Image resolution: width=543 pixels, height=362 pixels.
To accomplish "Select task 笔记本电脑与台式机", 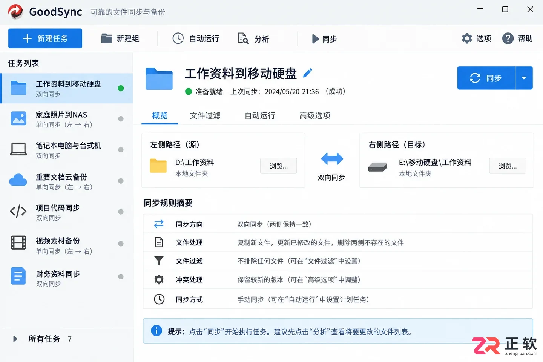I will (x=67, y=150).
